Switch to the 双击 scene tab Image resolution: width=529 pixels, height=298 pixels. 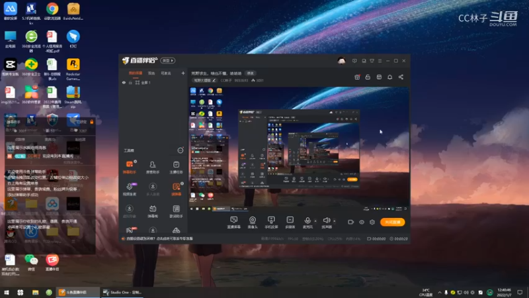click(x=151, y=74)
